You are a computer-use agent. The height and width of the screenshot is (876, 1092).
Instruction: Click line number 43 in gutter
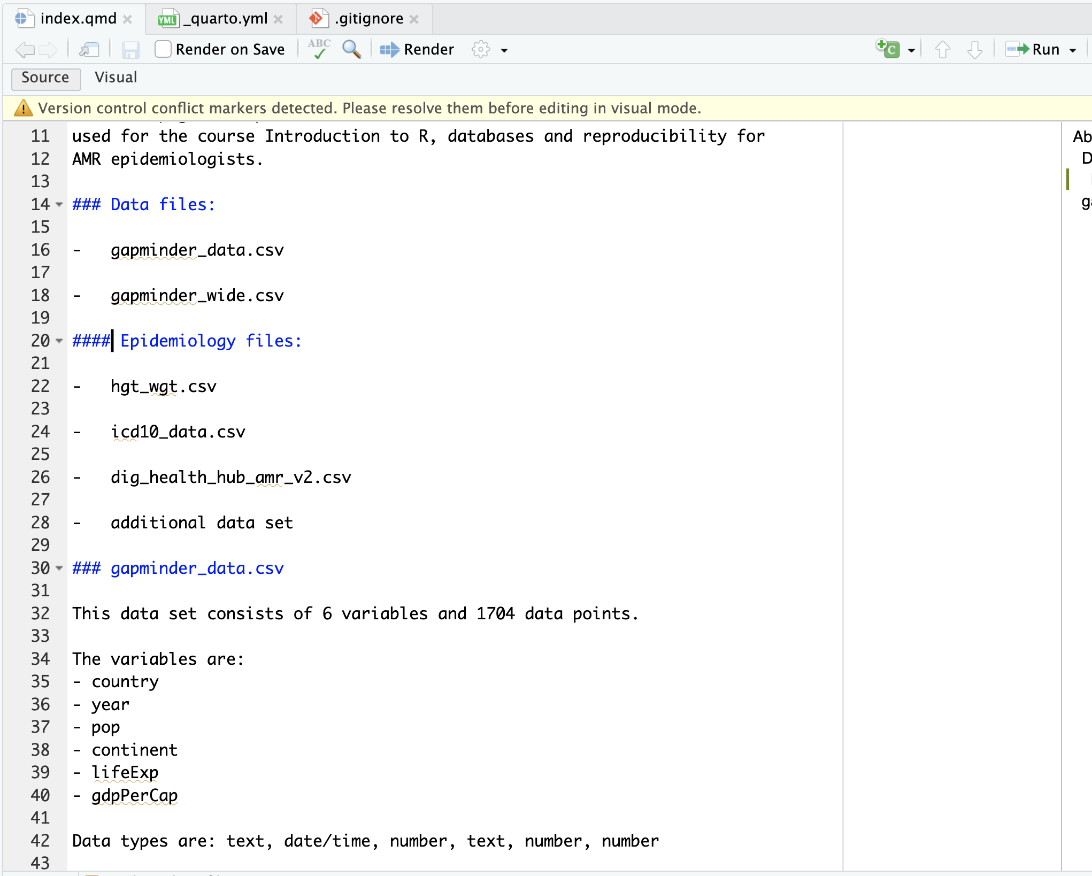(40, 864)
